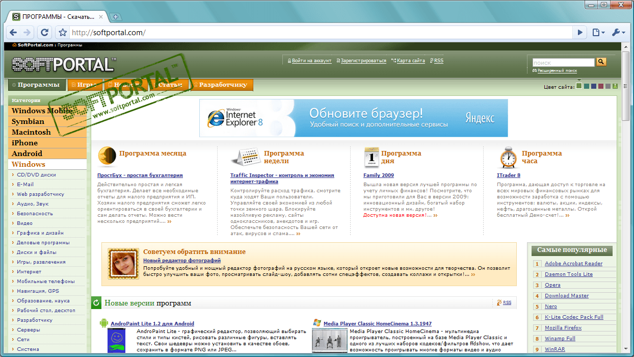Click the green refresh icon beside Новые версии
The width and height of the screenshot is (634, 357).
(x=96, y=303)
